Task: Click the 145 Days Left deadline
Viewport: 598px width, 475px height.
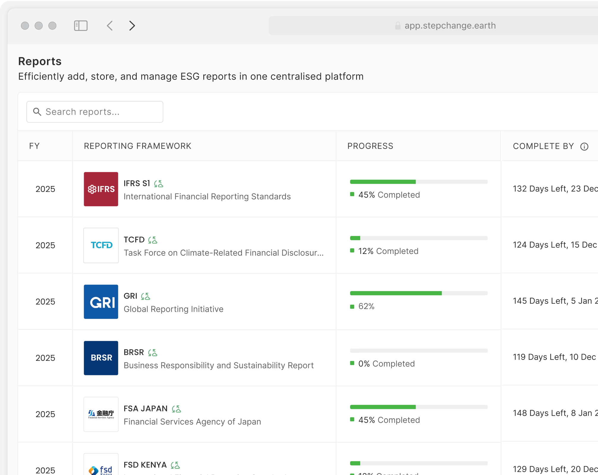Action: (555, 301)
